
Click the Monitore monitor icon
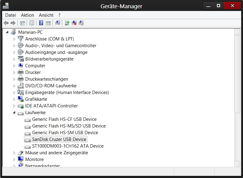21,159
